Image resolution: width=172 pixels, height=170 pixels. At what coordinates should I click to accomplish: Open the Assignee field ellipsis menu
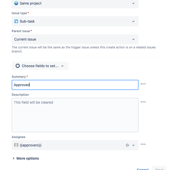pos(143,144)
